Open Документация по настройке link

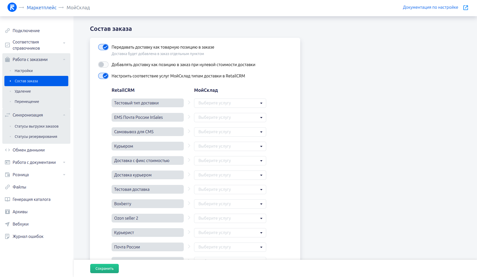pyautogui.click(x=430, y=7)
